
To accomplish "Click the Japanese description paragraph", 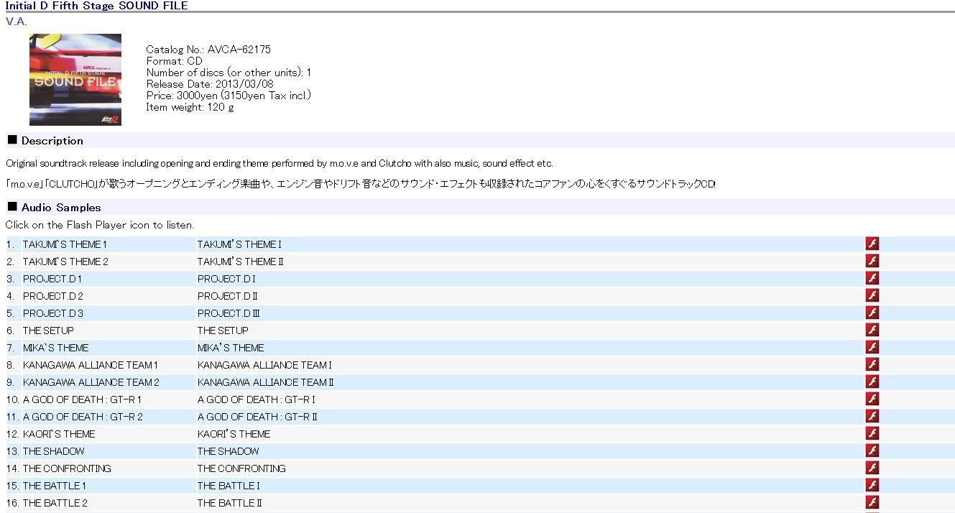I will 361,184.
